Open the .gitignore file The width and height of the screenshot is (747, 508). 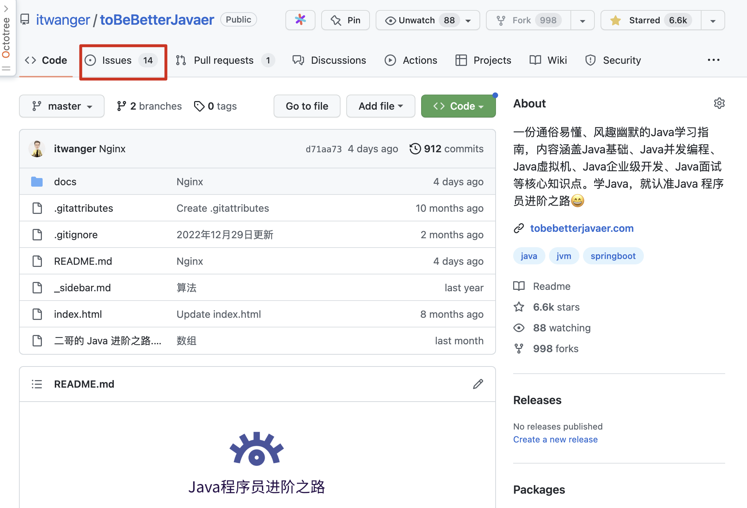76,235
